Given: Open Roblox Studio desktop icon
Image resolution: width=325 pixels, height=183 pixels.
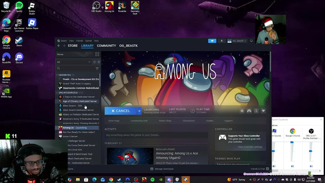Looking at the screenshot, I should tap(32, 8).
